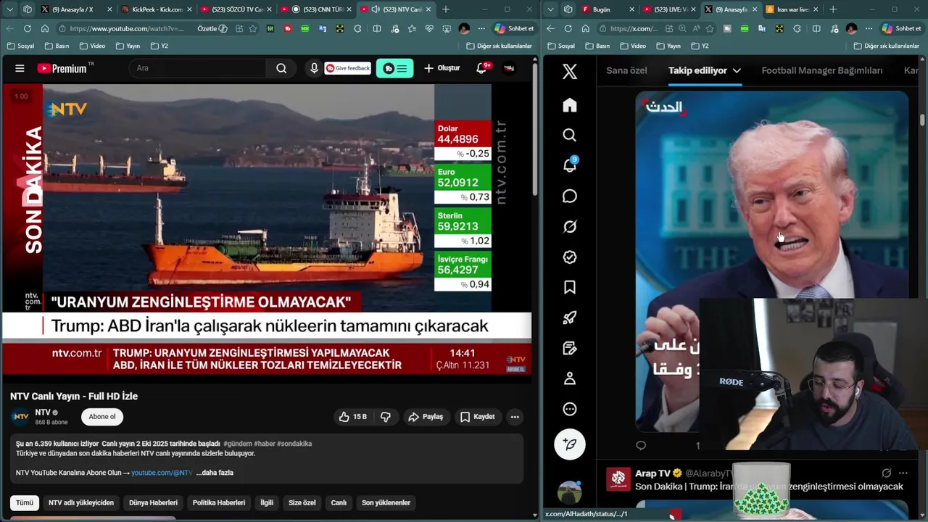Open X profile person icon
The width and height of the screenshot is (928, 522).
tap(570, 378)
